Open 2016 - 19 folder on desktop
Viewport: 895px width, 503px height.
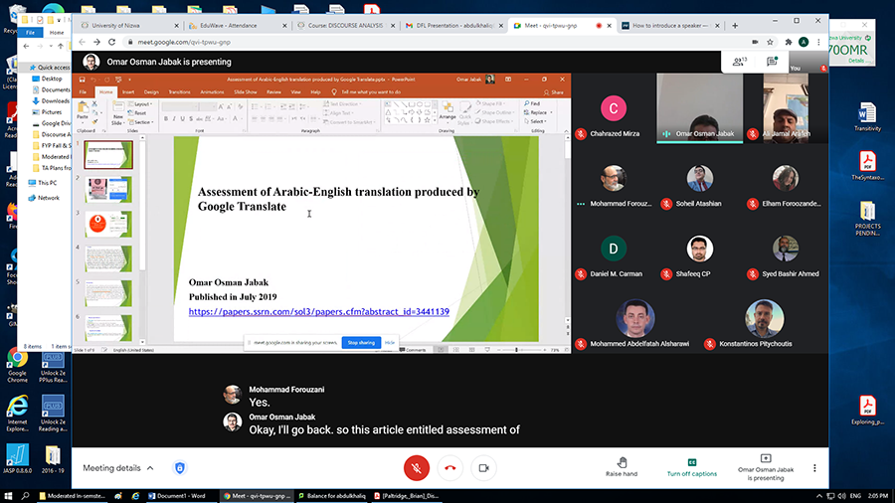coord(53,459)
